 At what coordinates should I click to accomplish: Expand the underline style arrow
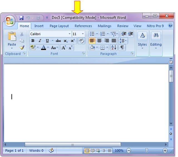[x=53, y=40]
